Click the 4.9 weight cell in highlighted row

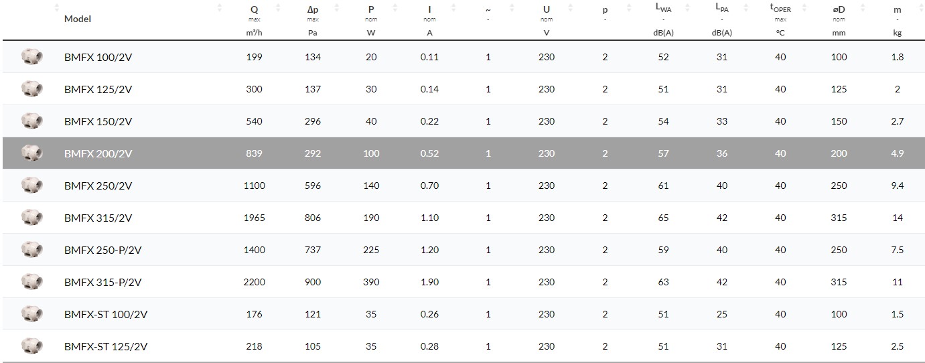[898, 153]
